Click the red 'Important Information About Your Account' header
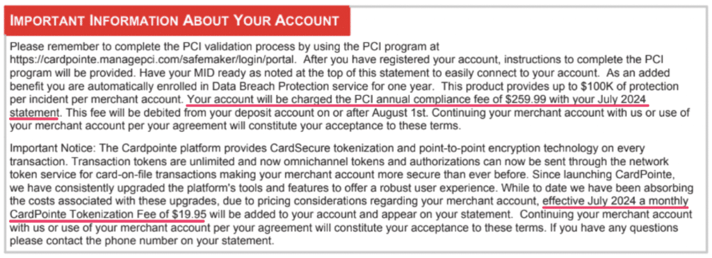Image resolution: width=712 pixels, height=258 pixels. click(177, 20)
